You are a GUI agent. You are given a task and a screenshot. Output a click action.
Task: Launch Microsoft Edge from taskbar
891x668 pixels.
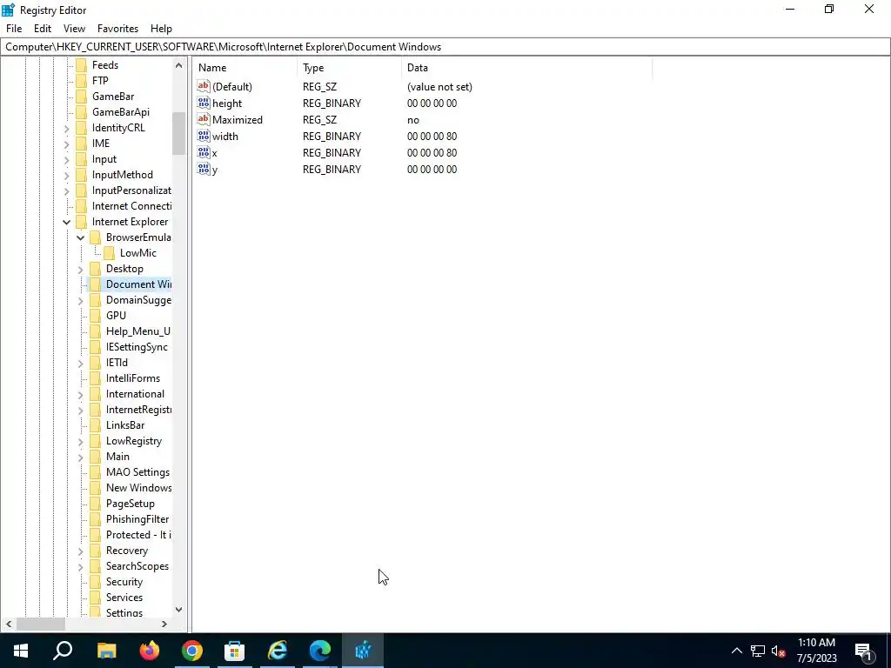click(320, 650)
